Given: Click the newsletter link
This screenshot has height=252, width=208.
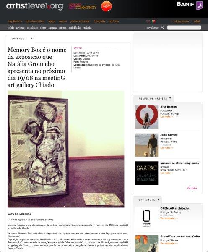Looking at the screenshot, I should point(152,28).
